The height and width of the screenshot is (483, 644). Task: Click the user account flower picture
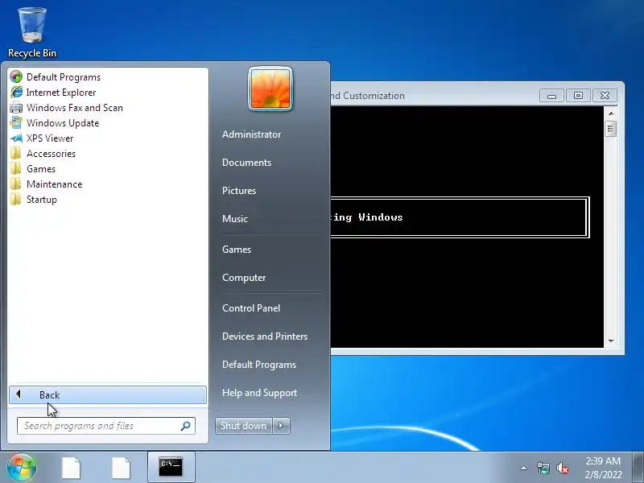point(270,89)
